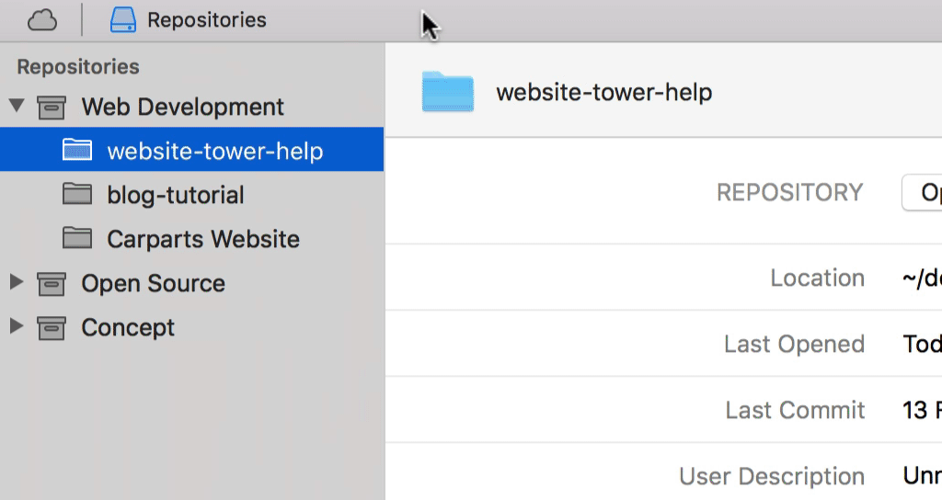Image resolution: width=942 pixels, height=500 pixels.
Task: Select the Carparts Website repository
Action: point(202,239)
